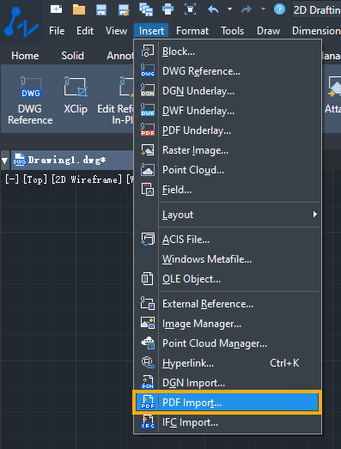Open the undo history dropdown arrow
The width and height of the screenshot is (341, 449).
coord(229,9)
